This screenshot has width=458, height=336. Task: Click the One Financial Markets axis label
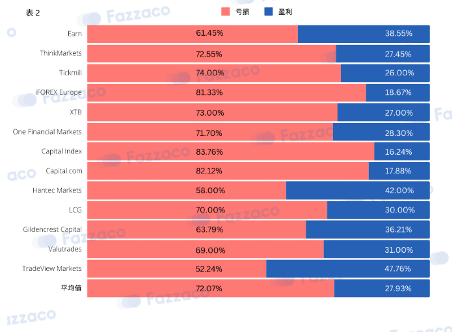[47, 132]
